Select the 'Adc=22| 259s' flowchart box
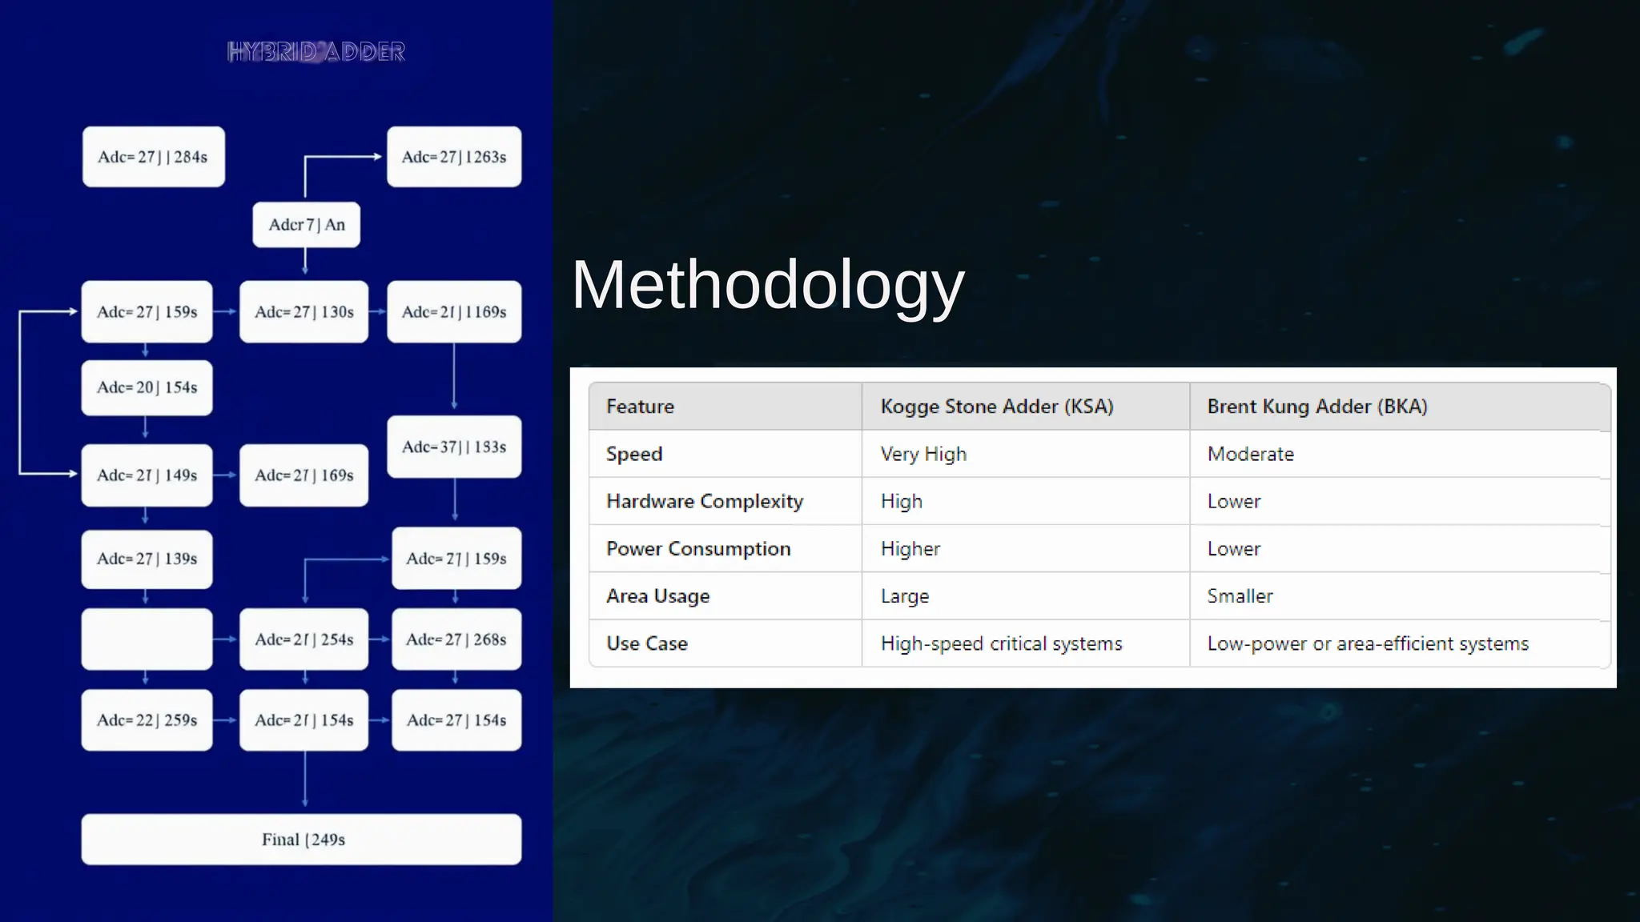This screenshot has height=922, width=1640. (x=147, y=720)
